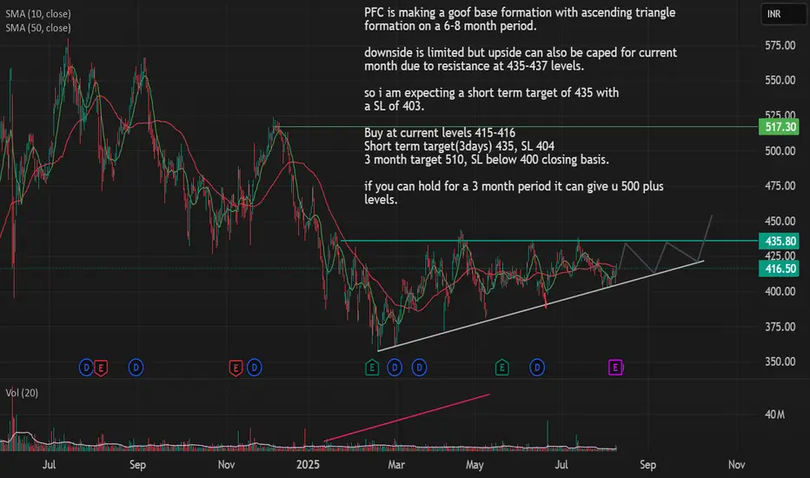The width and height of the screenshot is (810, 478).
Task: Click the May label on the time axis
Action: tap(475, 465)
